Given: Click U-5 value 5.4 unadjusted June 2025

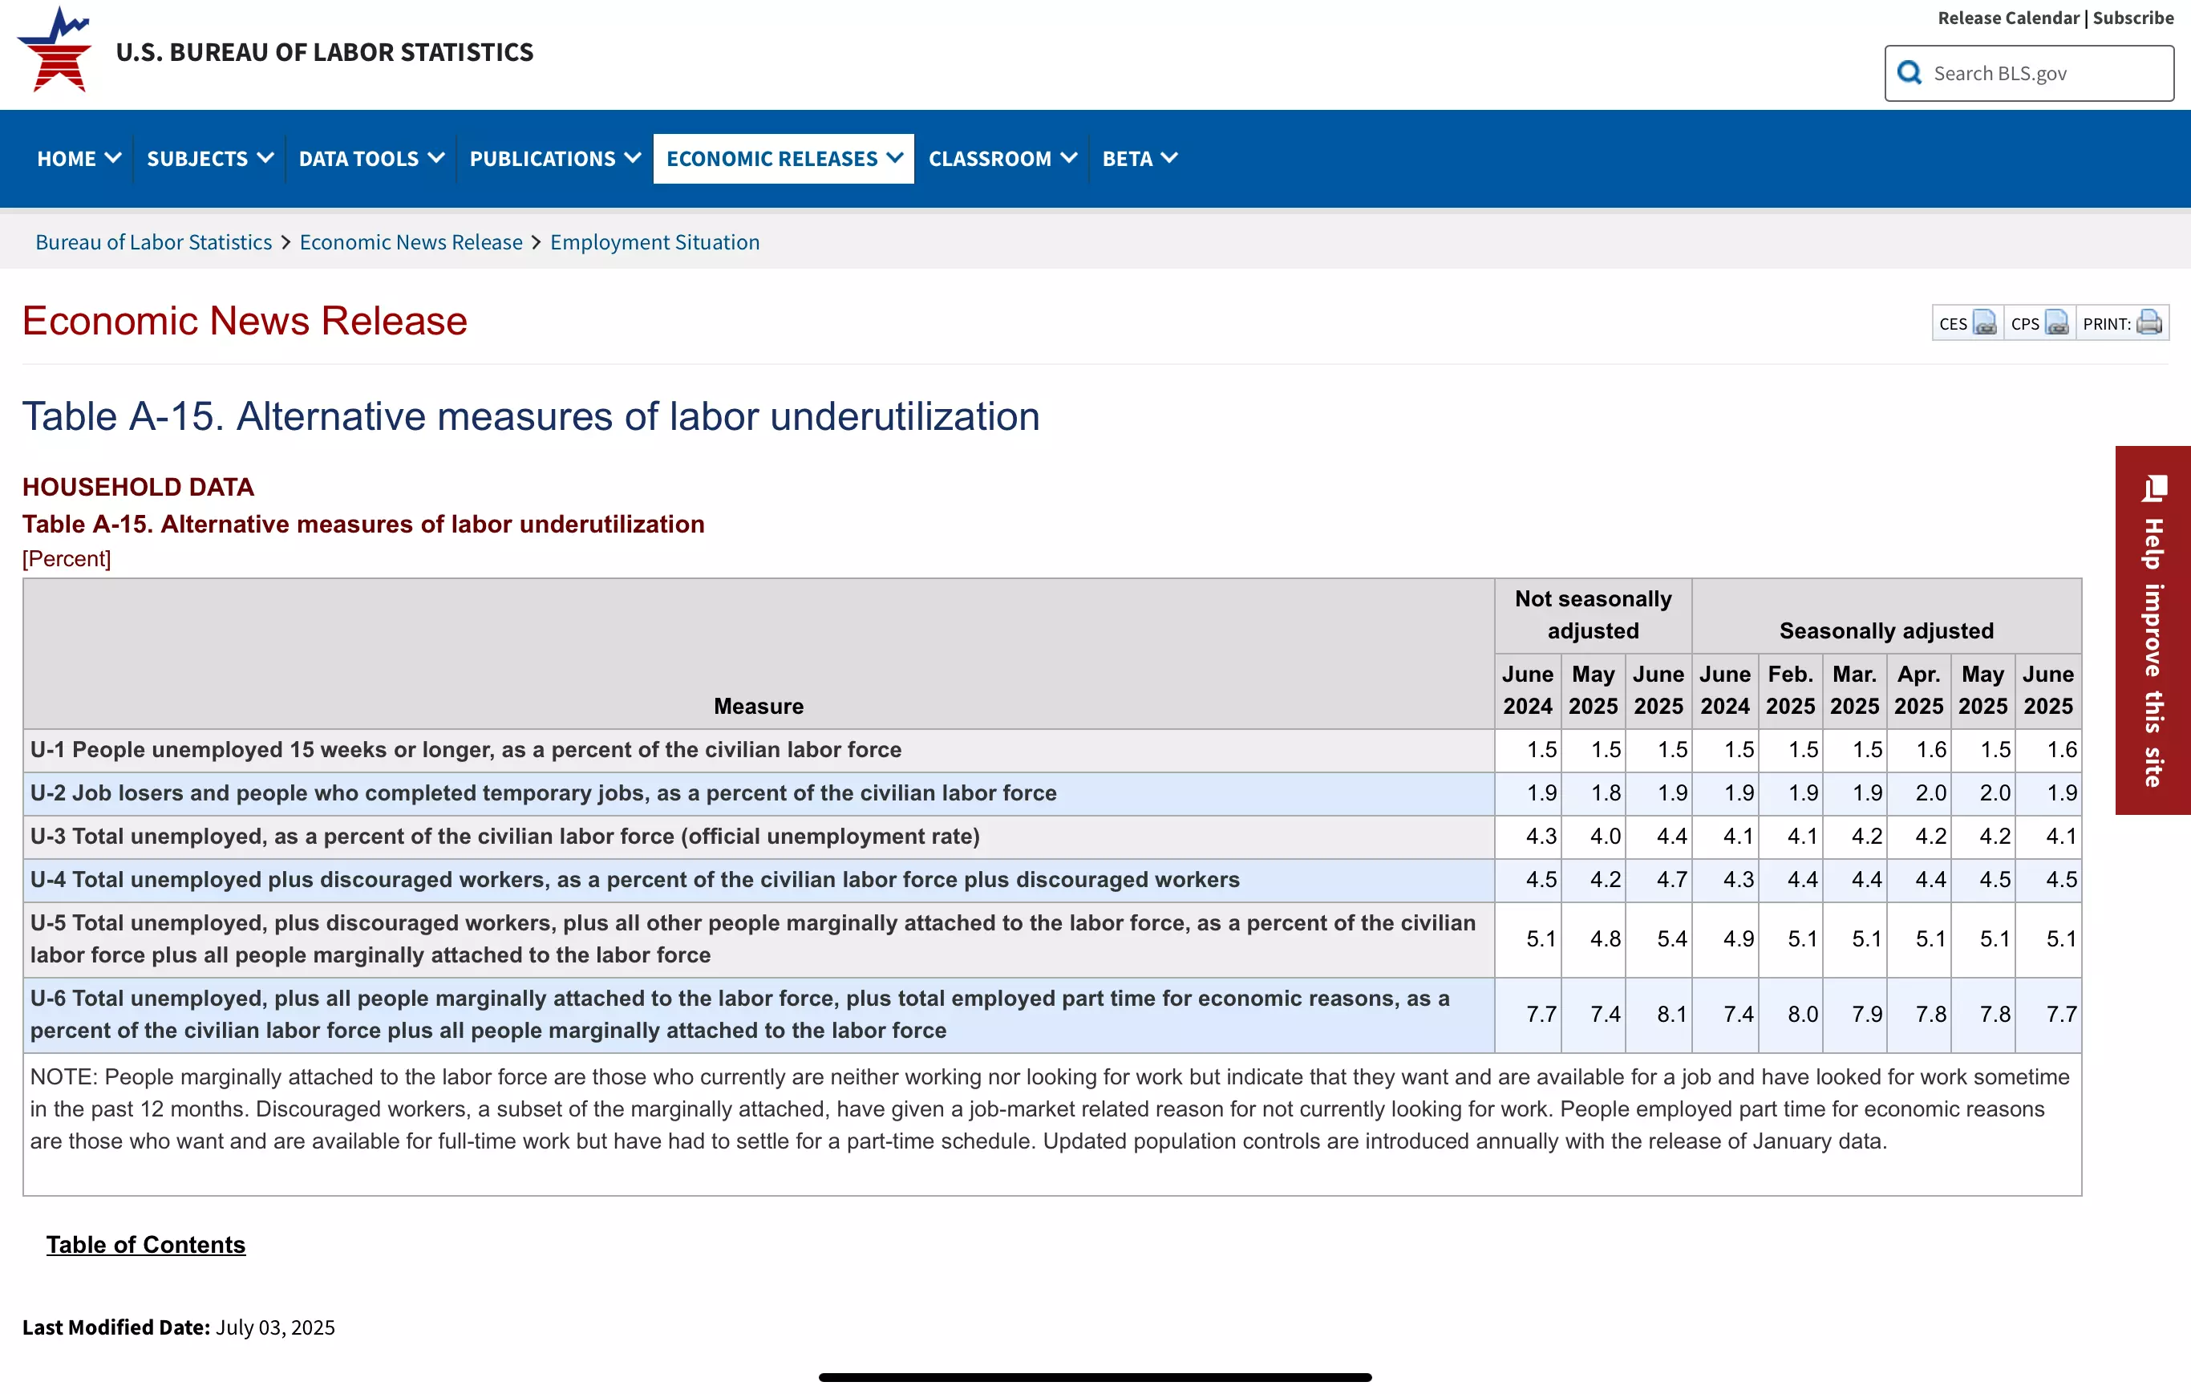Looking at the screenshot, I should (1659, 939).
